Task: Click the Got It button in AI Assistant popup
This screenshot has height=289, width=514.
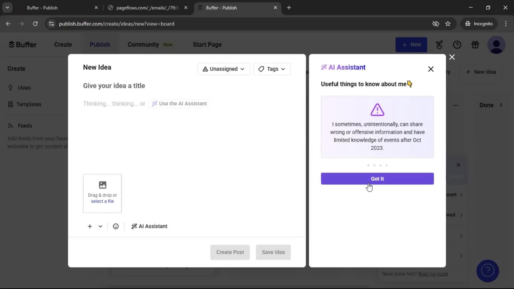Action: (x=377, y=178)
